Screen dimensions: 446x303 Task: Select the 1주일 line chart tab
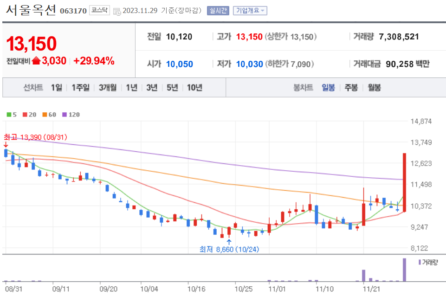tap(80, 87)
